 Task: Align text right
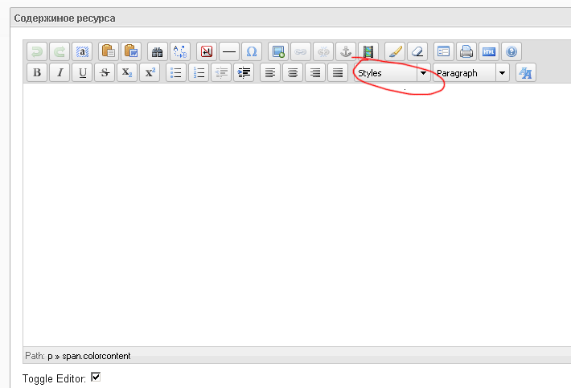point(315,72)
